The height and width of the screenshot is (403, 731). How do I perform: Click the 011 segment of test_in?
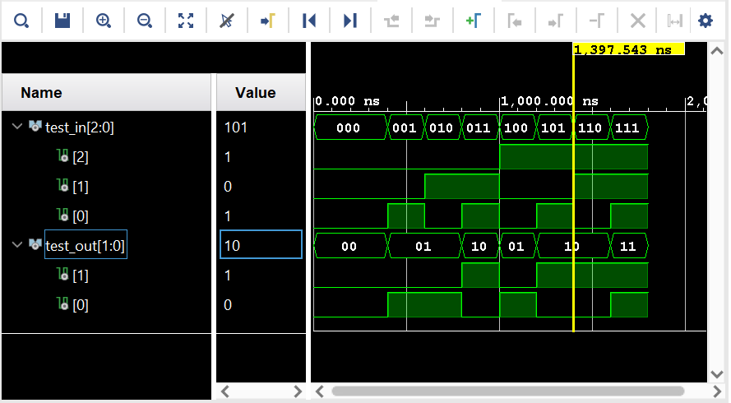(479, 127)
